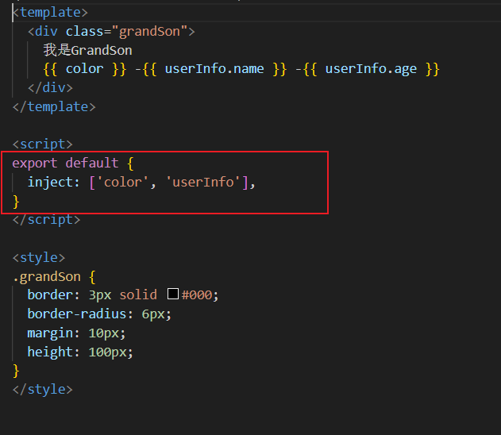Click the 'color' string in inject array
Image resolution: width=501 pixels, height=435 pixels.
click(x=122, y=183)
